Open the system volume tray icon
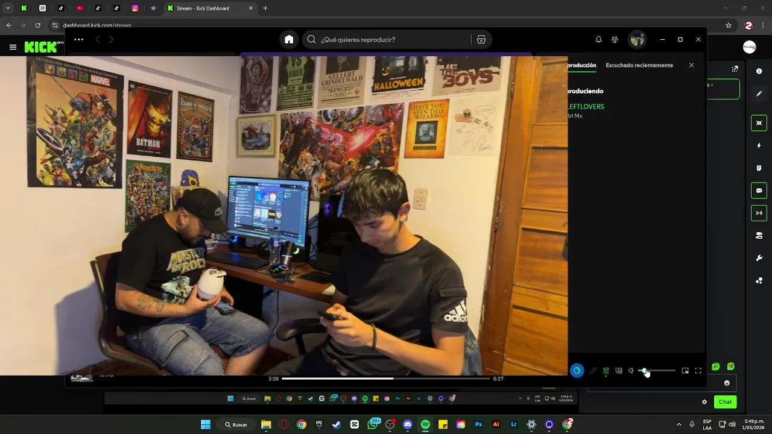This screenshot has height=434, width=772. (732, 424)
